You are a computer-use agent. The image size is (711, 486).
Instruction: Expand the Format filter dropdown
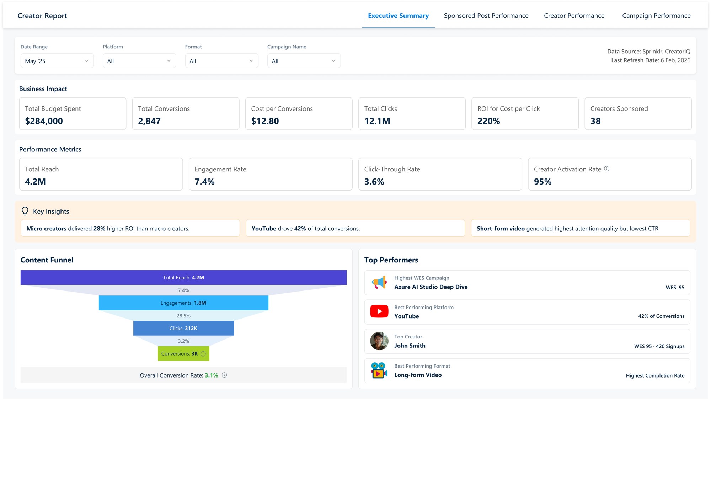tap(221, 61)
